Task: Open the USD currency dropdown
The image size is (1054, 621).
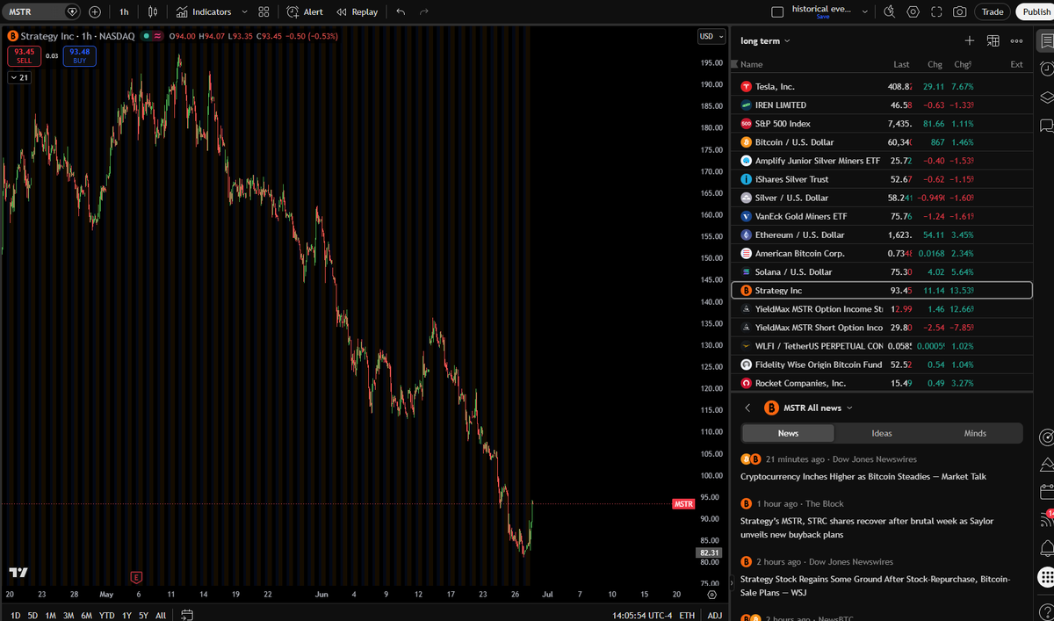Action: 711,36
